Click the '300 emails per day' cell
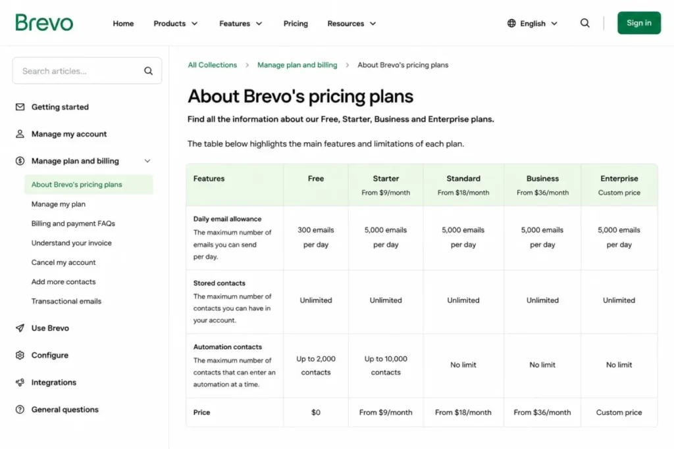 (316, 237)
